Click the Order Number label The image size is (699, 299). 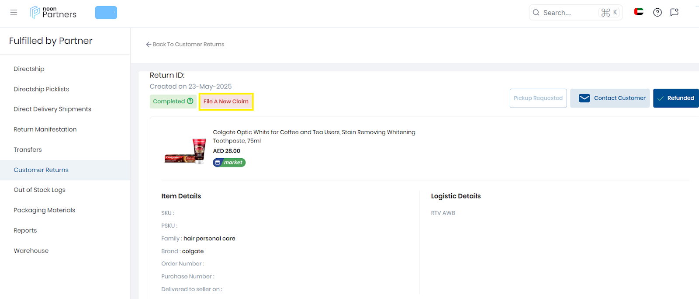tap(183, 264)
